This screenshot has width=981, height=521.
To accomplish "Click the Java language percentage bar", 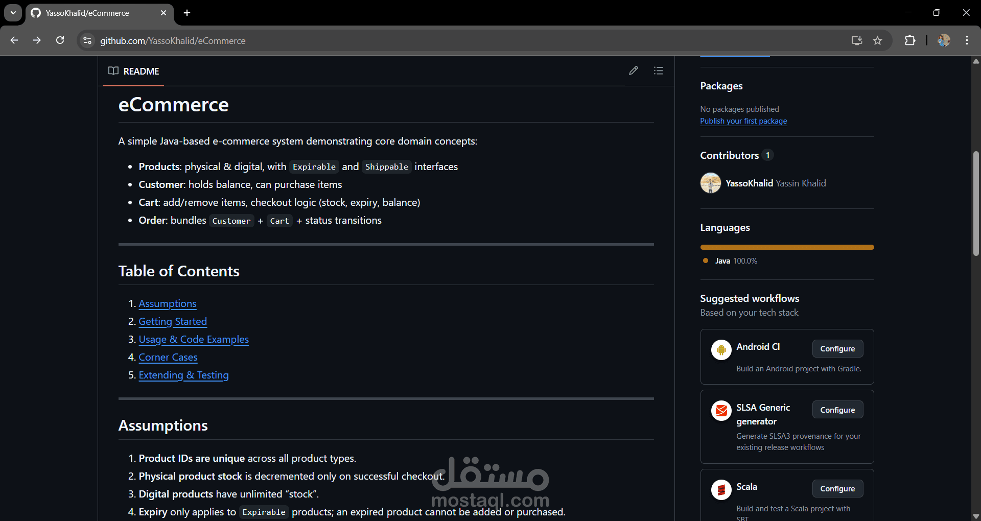I will 787,247.
